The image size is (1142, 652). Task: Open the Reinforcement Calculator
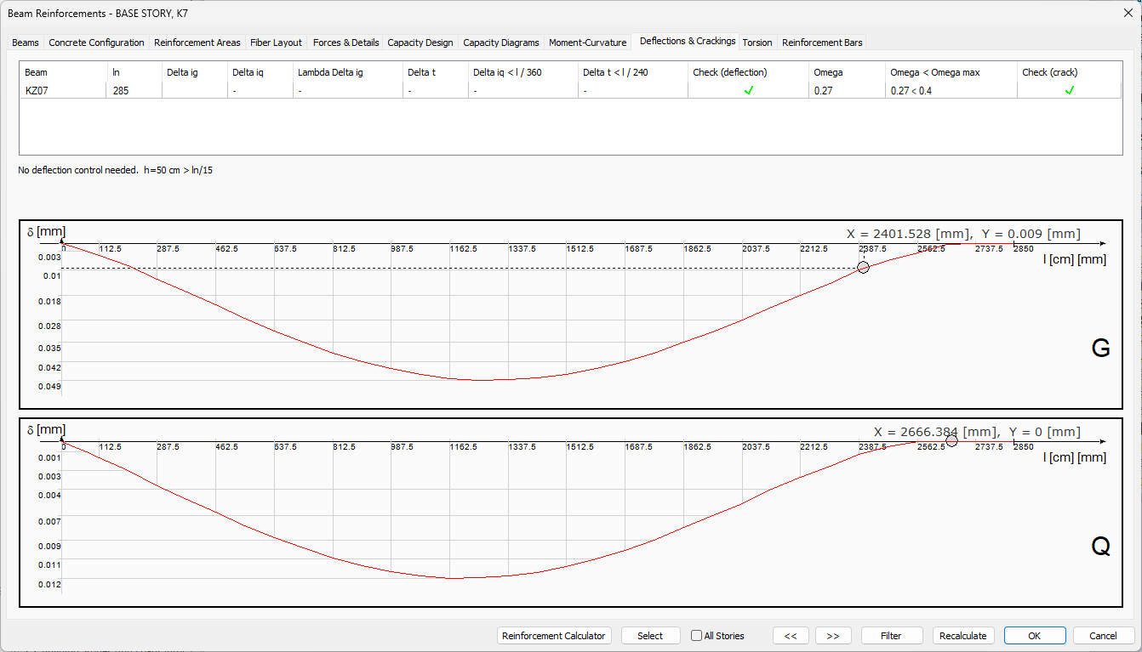tap(554, 636)
